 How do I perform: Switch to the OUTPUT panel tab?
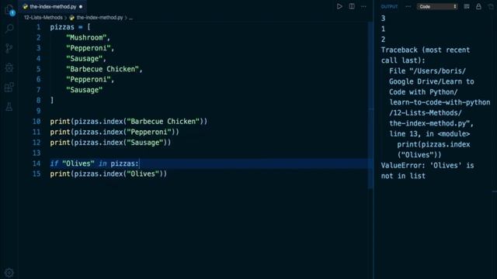[x=389, y=7]
